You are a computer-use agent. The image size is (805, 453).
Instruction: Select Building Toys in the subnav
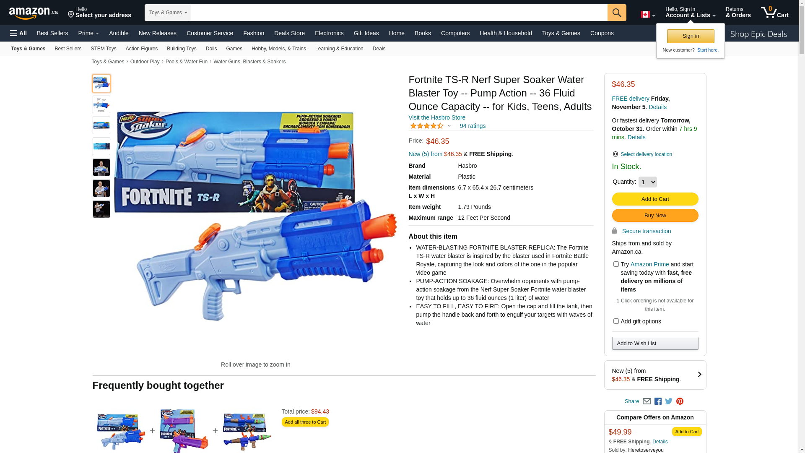(182, 49)
